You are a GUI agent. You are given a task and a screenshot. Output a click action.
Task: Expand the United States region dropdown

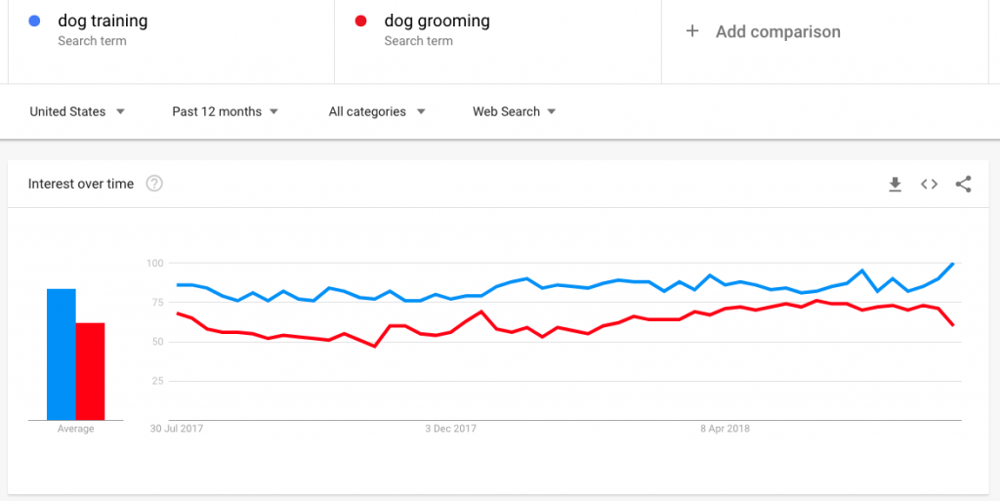pos(77,111)
